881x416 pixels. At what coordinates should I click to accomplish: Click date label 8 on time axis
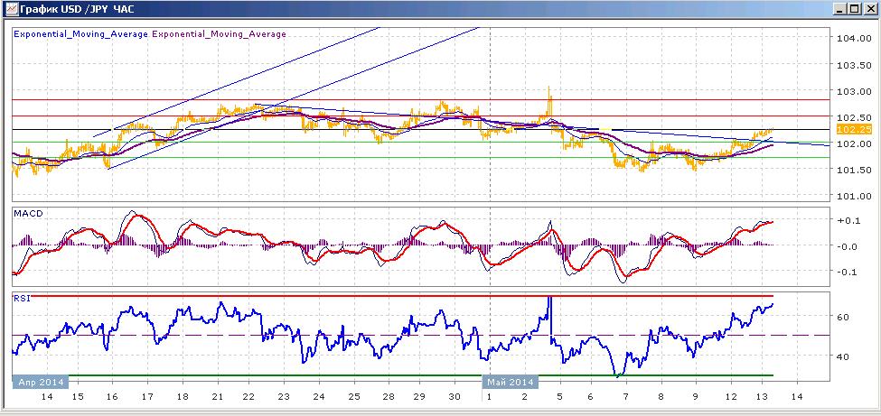coord(661,397)
